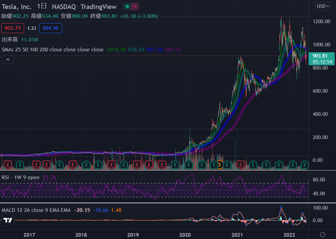Click the 100.00 MACD axis label
This screenshot has width=336, height=239.
[x=320, y=208]
